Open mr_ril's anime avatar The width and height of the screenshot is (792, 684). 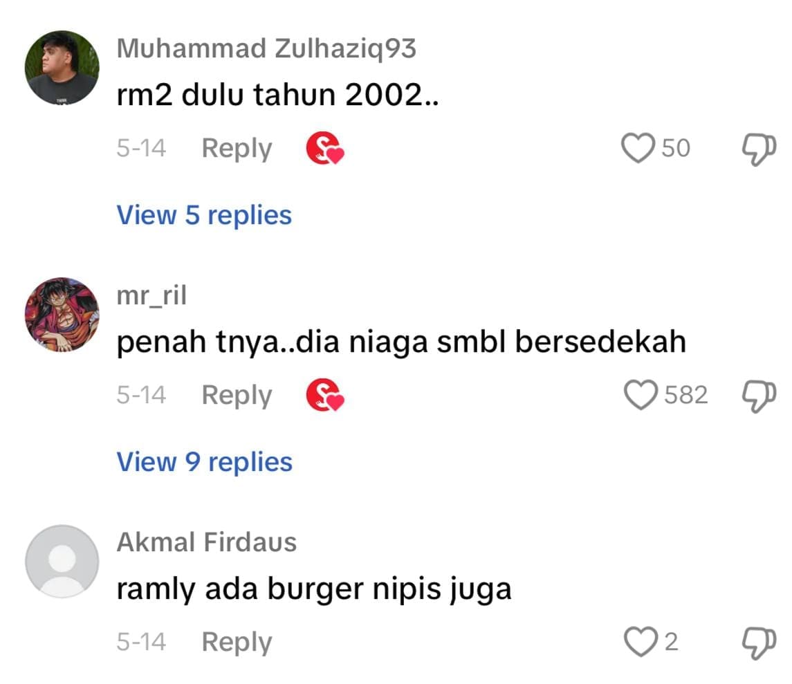(62, 314)
